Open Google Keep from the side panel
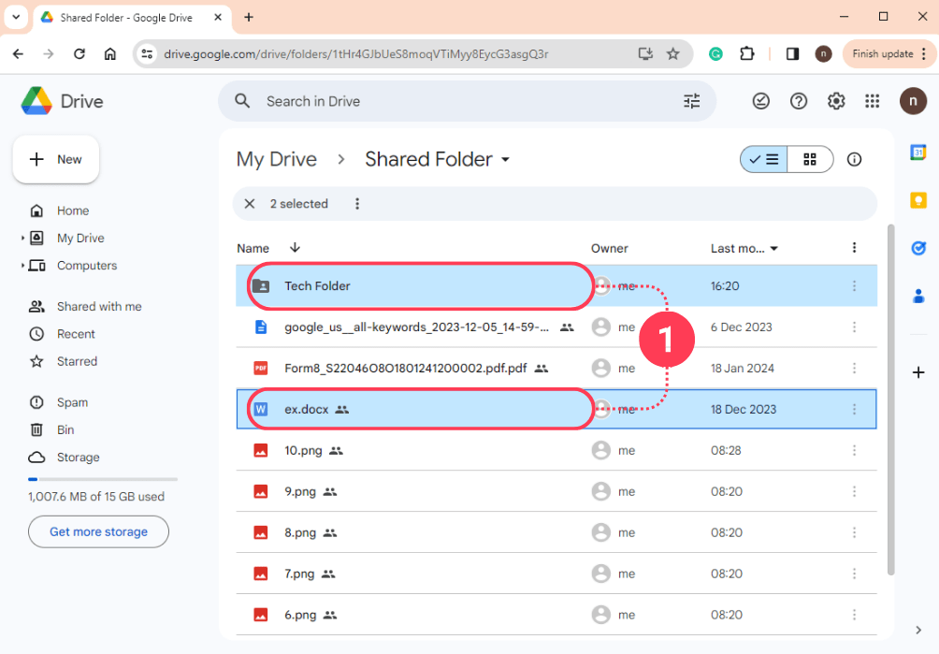Image resolution: width=939 pixels, height=654 pixels. click(918, 199)
